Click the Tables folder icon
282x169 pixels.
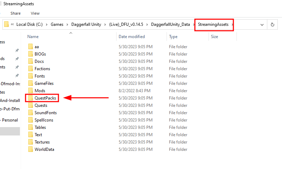click(30, 127)
